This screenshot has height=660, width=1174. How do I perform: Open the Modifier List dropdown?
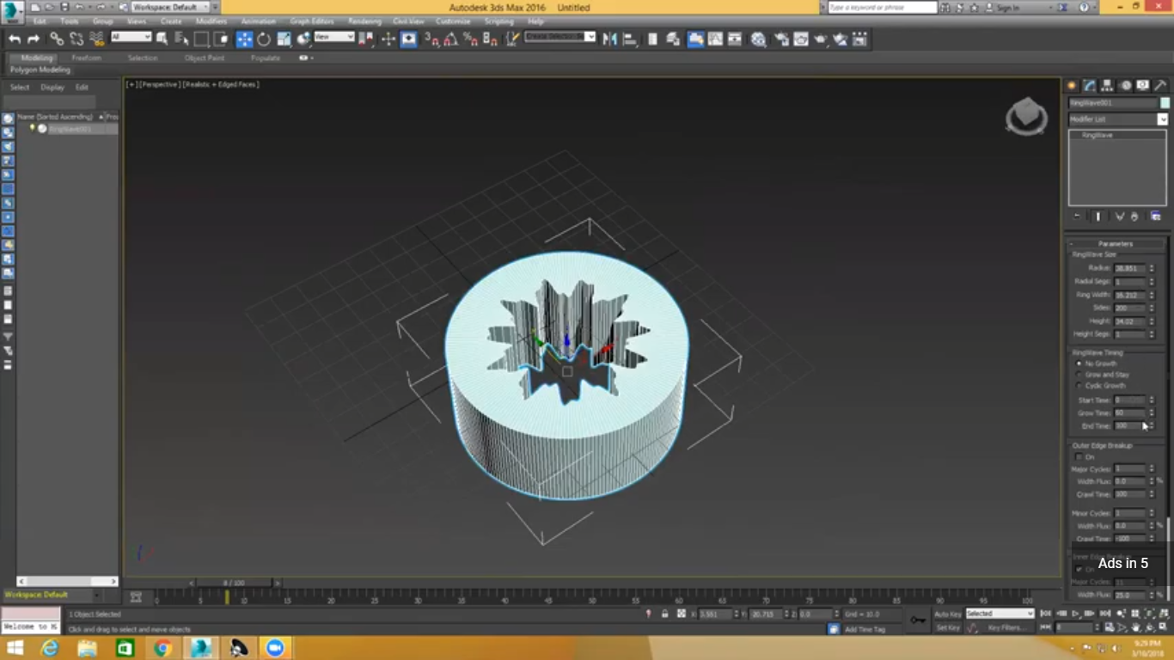pyautogui.click(x=1118, y=119)
